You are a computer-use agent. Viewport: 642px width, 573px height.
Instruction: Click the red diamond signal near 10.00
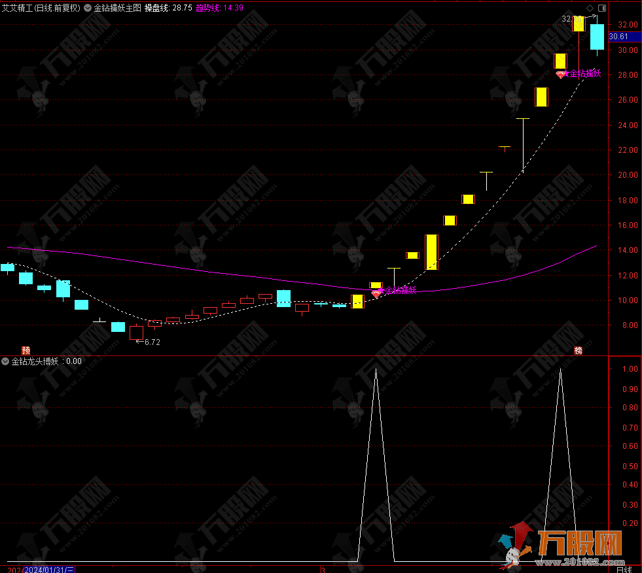pyautogui.click(x=376, y=294)
